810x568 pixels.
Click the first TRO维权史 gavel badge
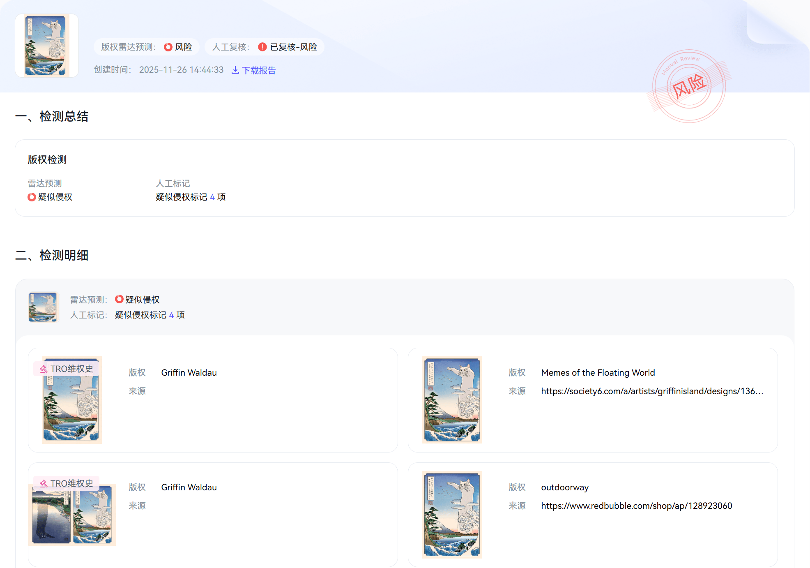(x=44, y=369)
